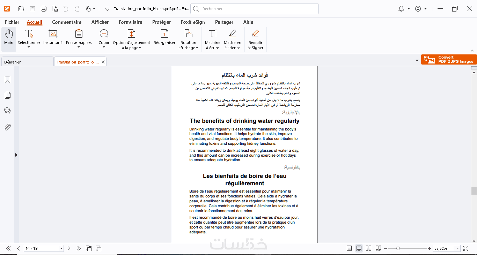Click the zoom slider handle
This screenshot has height=255, width=477.
tap(398, 248)
